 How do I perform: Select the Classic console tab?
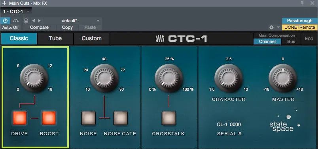click(x=19, y=38)
